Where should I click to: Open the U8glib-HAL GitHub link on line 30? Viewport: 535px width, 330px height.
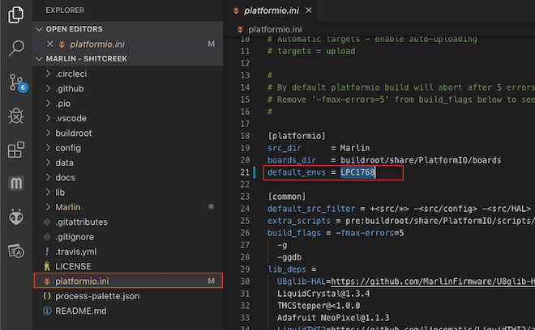click(x=433, y=281)
